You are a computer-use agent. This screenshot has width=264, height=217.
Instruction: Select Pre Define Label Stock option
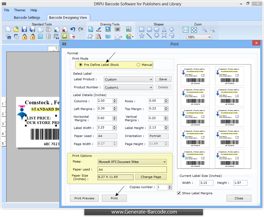point(81,65)
